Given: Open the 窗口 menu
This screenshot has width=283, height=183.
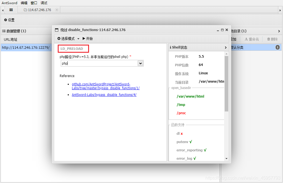Looking at the screenshot, I should tap(34, 3).
